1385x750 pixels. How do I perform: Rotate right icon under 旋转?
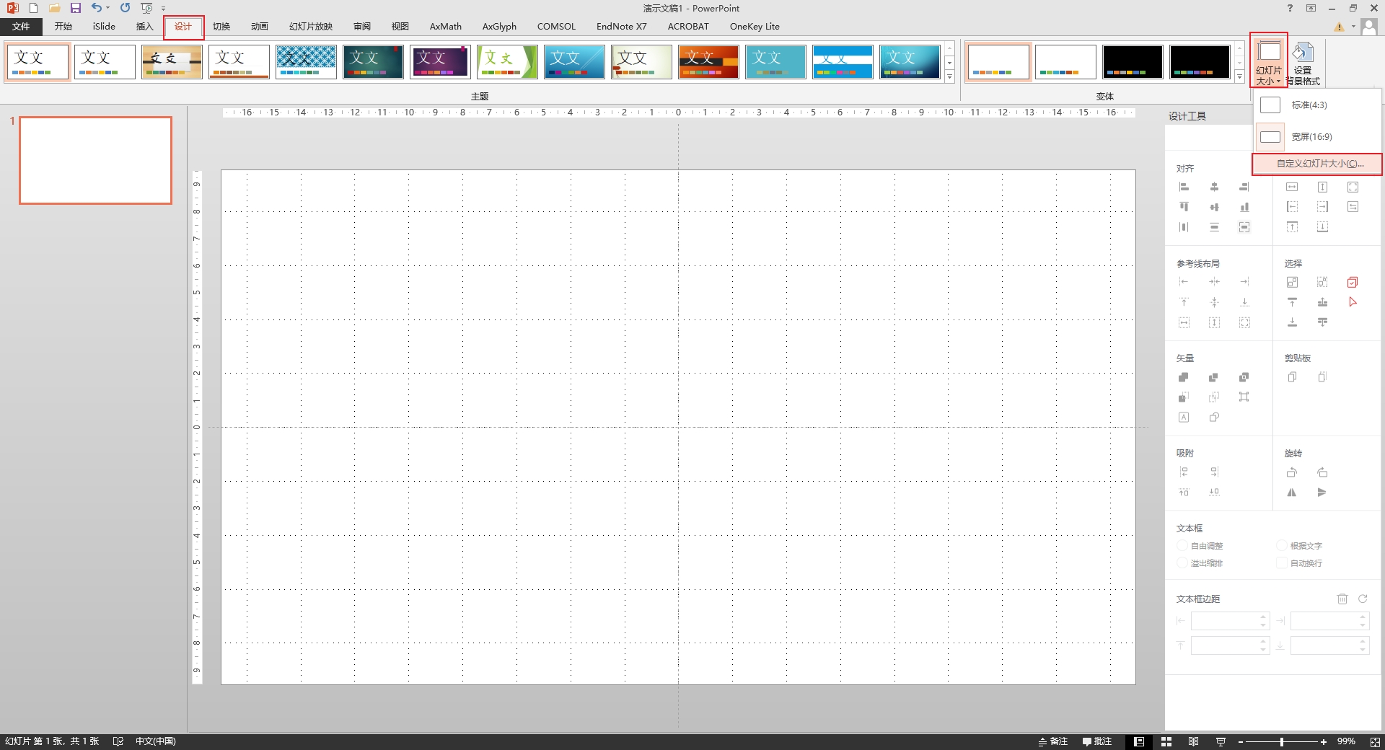click(x=1322, y=472)
